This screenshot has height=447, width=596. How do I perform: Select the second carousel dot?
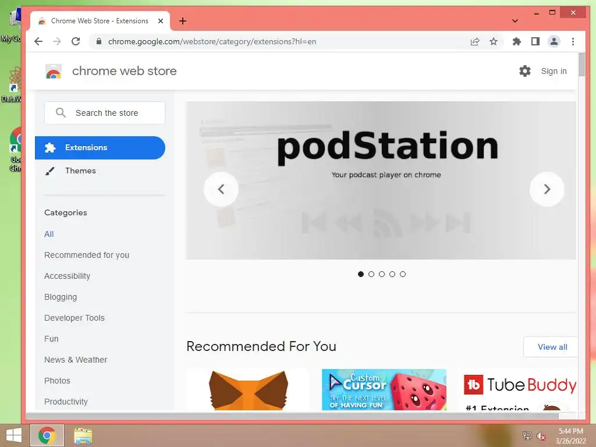tap(371, 274)
